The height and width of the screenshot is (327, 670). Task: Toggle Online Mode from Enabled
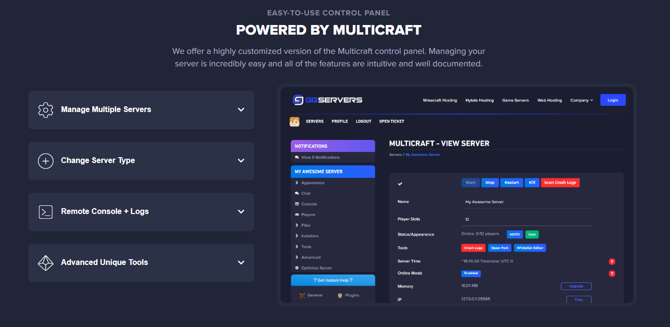coord(471,273)
